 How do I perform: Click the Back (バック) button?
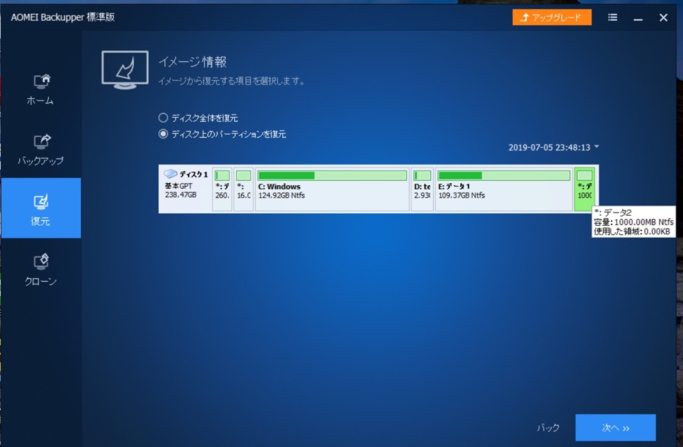[548, 428]
